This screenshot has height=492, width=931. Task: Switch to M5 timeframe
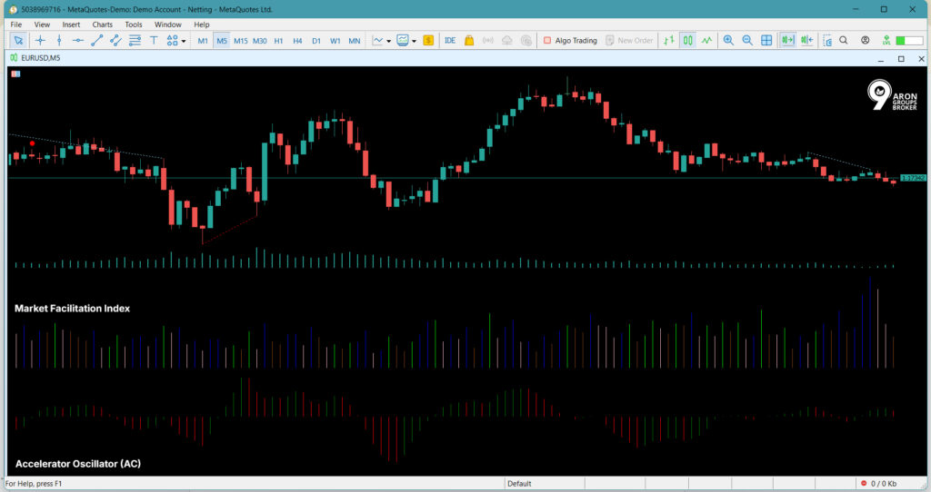pyautogui.click(x=222, y=41)
